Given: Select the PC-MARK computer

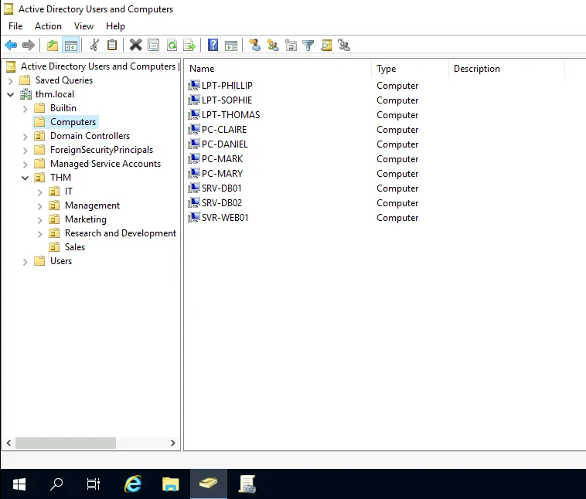Looking at the screenshot, I should pyautogui.click(x=222, y=159).
